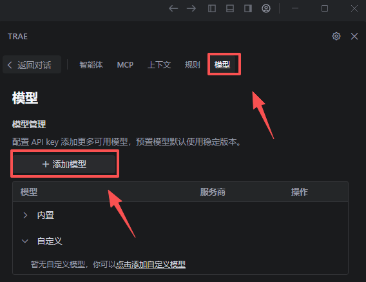Viewport: 366px width, 282px height.
Task: Click the 添加模型 button
Action: click(64, 164)
